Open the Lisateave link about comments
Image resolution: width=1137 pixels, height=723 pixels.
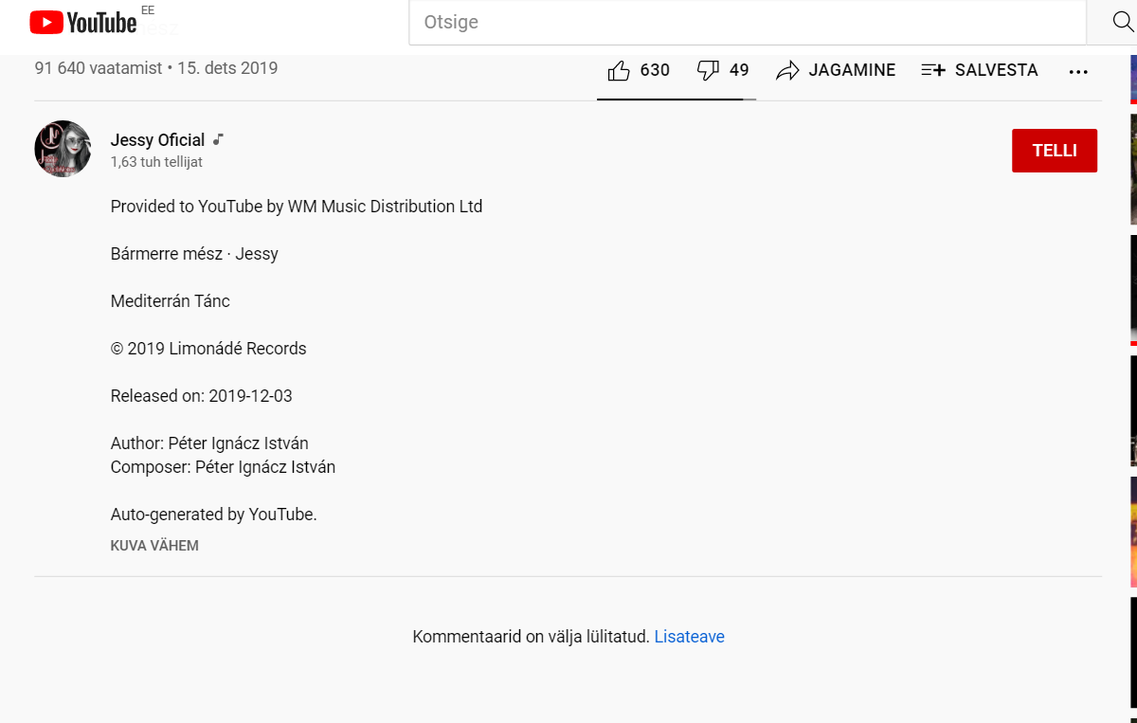689,637
